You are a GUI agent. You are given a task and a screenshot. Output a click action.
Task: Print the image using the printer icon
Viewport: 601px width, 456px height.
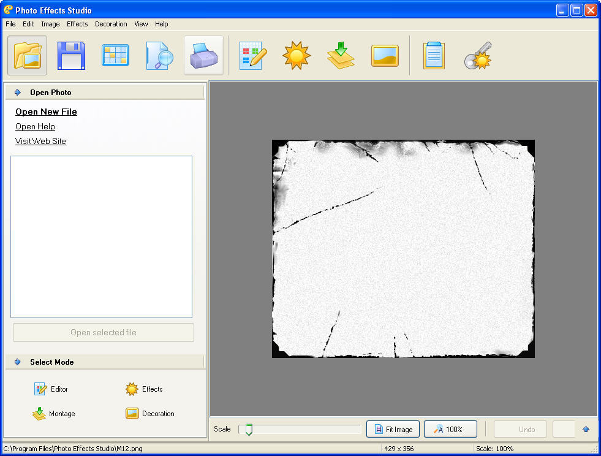click(203, 55)
